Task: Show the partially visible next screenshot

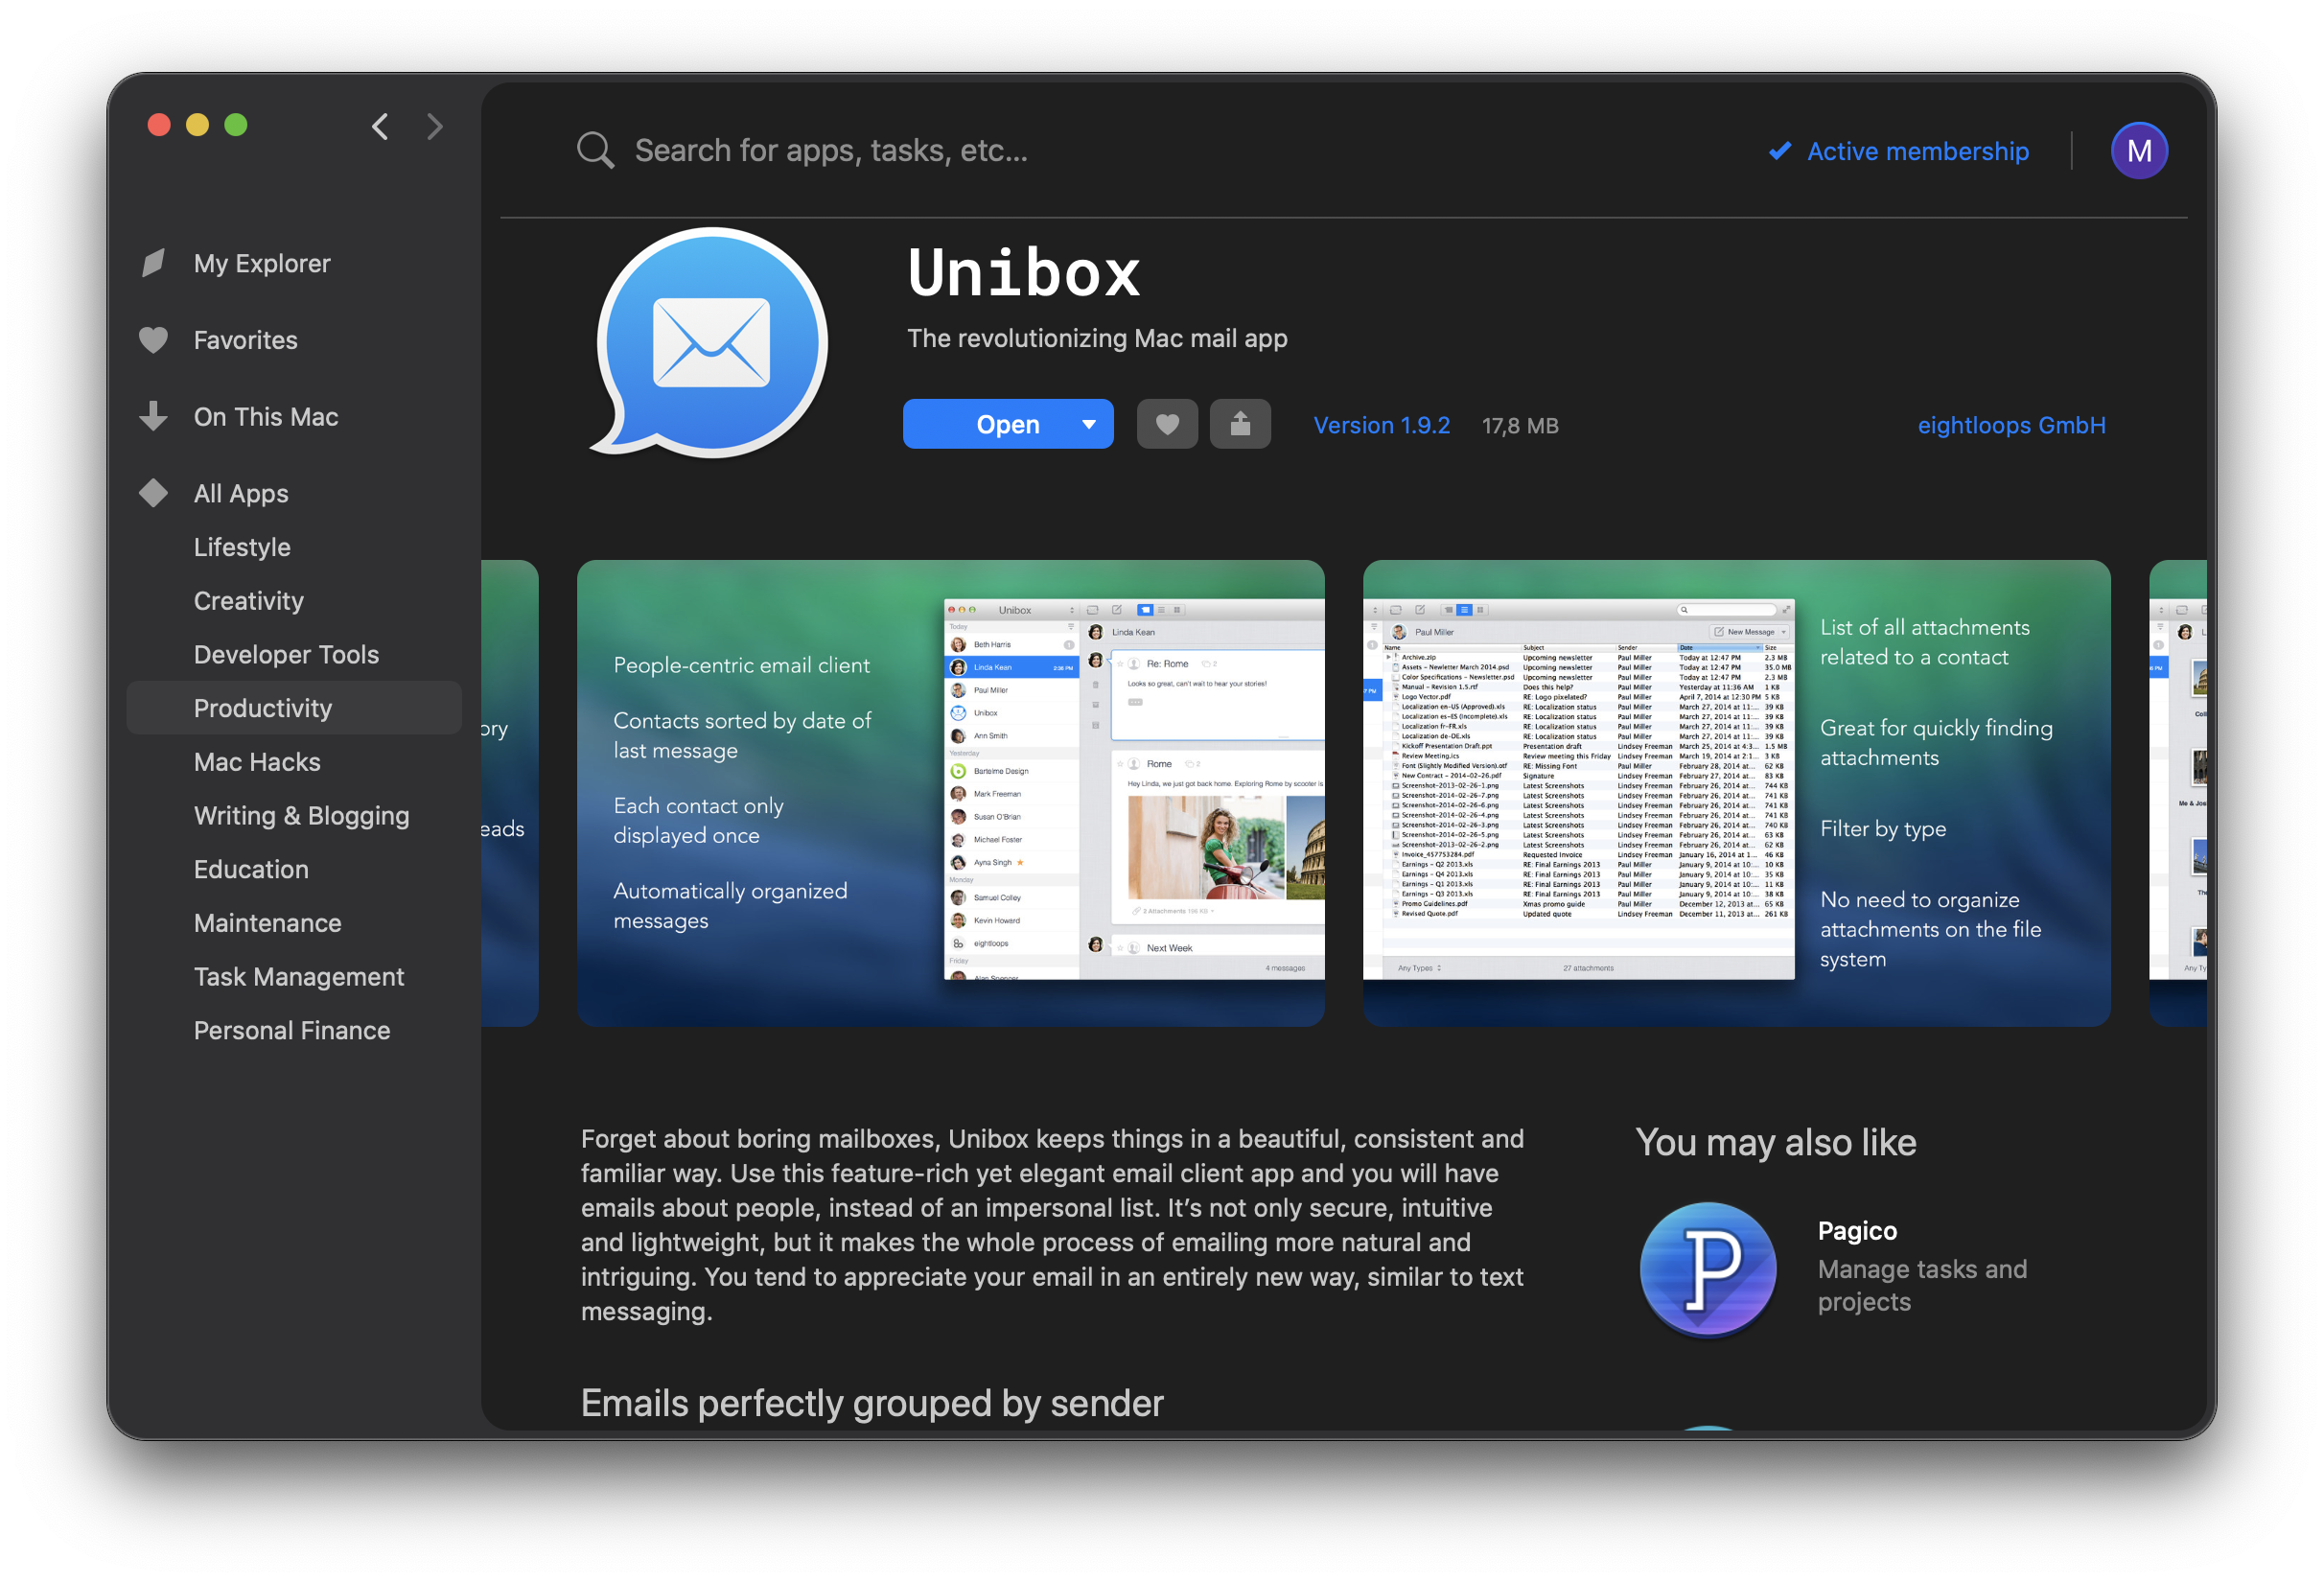Action: pos(2177,793)
